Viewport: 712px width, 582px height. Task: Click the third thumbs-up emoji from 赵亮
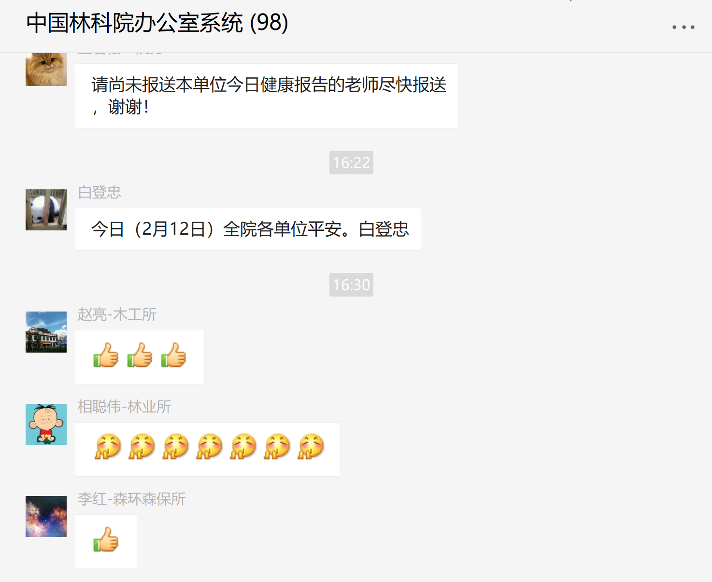coord(173,355)
